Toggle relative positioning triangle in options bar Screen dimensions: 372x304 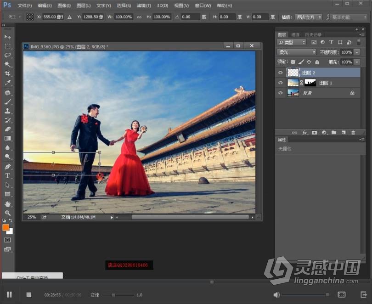click(x=69, y=17)
